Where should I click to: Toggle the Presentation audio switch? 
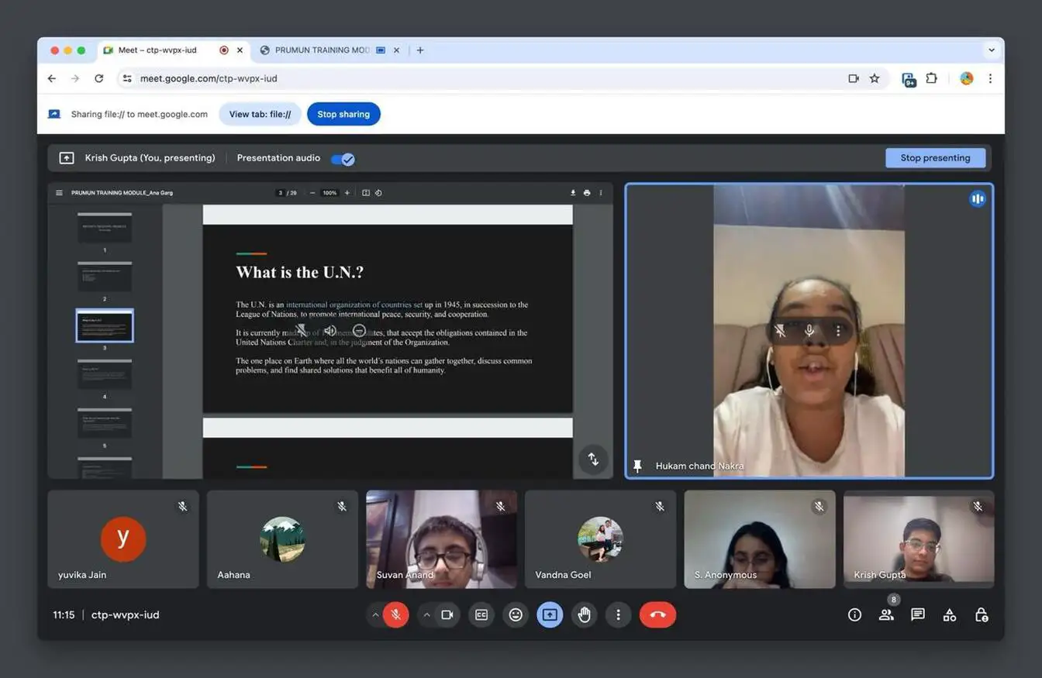coord(343,159)
